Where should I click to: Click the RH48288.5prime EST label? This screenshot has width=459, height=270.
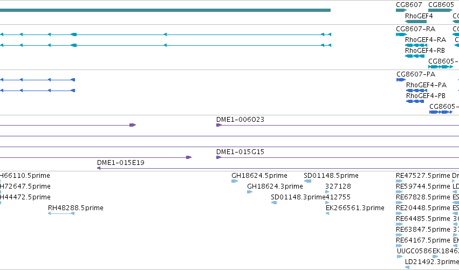click(x=76, y=208)
